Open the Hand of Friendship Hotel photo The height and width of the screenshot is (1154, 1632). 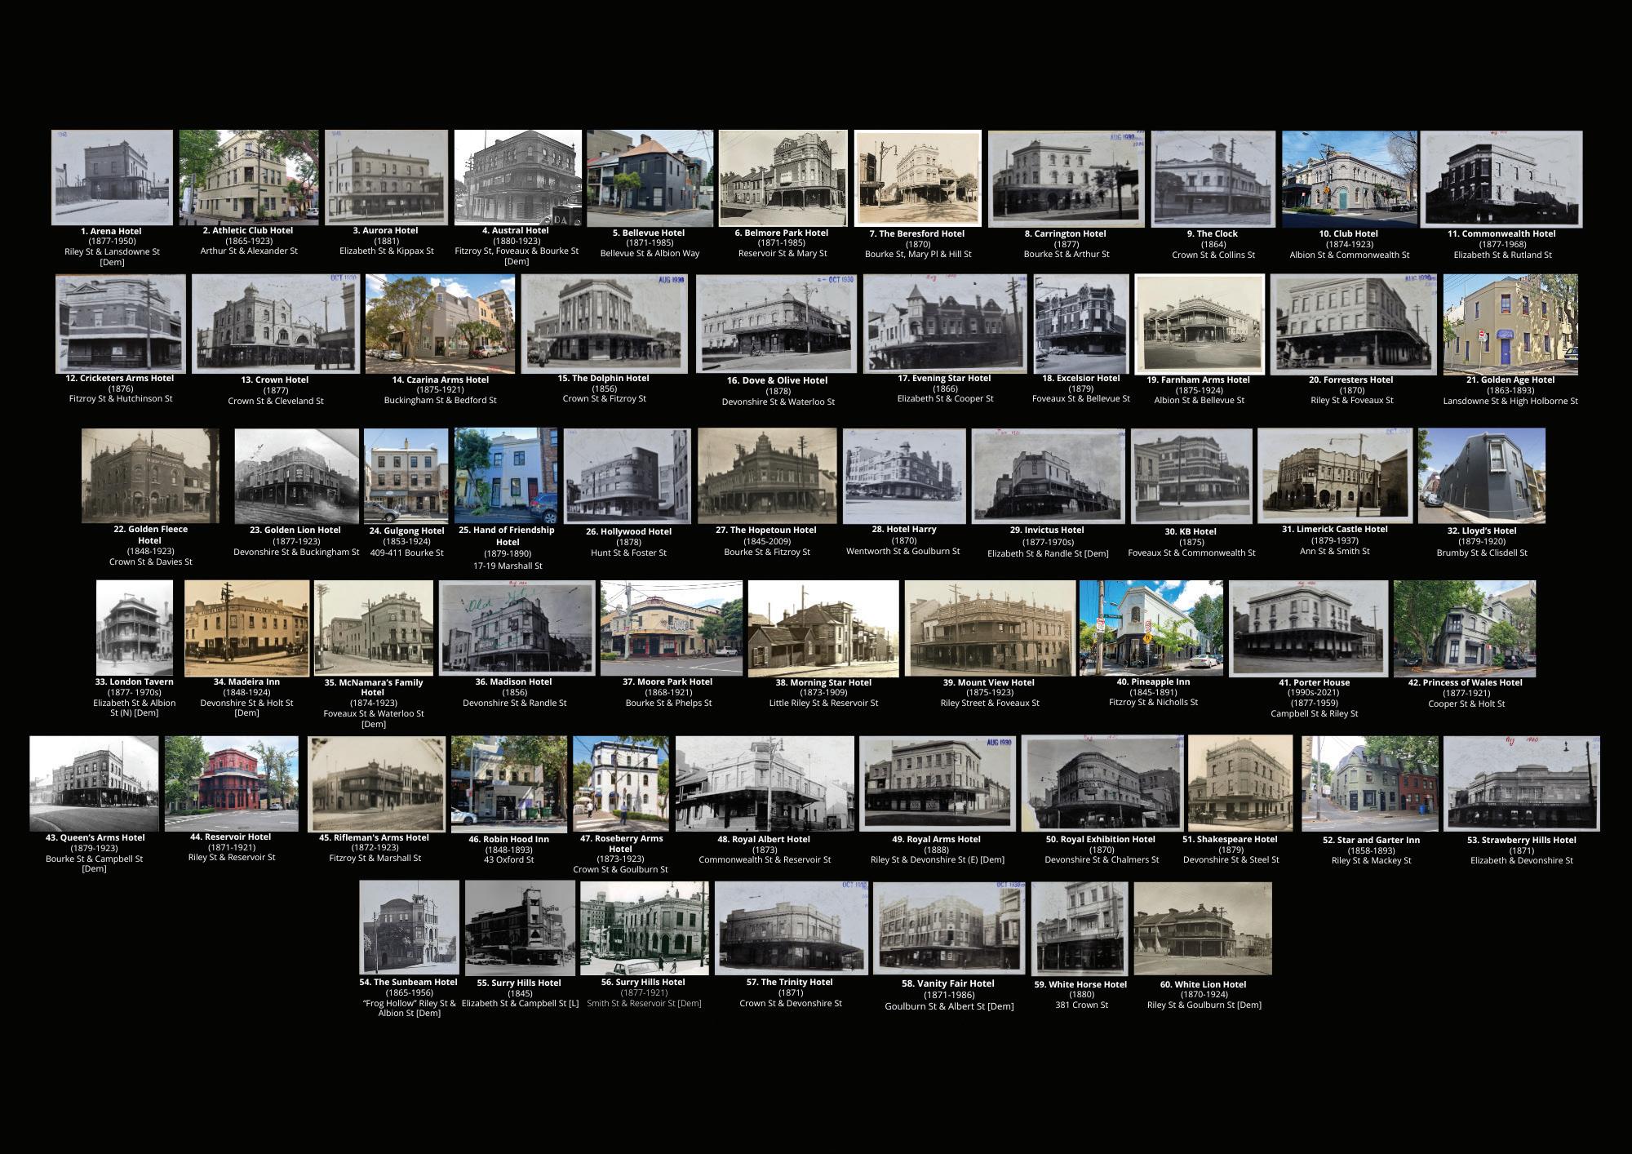(x=506, y=476)
